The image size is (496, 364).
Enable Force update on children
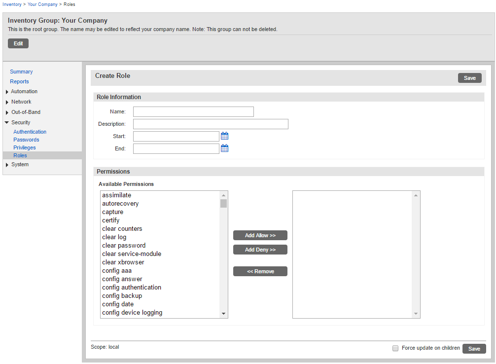(x=395, y=348)
